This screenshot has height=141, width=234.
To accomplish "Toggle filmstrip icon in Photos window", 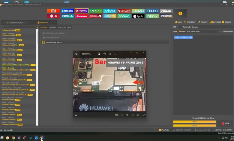I will tap(76, 115).
